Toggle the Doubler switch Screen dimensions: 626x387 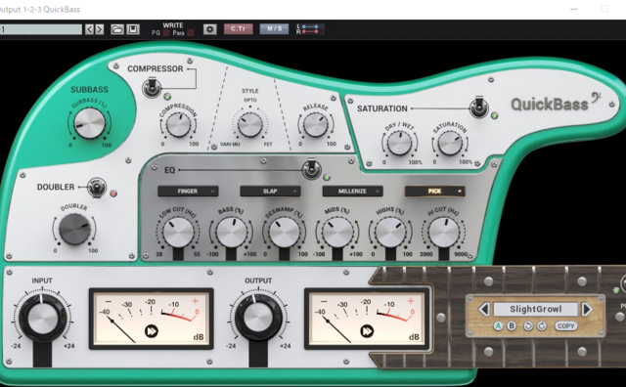tap(97, 187)
